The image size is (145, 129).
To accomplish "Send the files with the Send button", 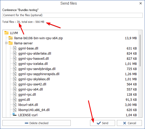I will point(102,123).
